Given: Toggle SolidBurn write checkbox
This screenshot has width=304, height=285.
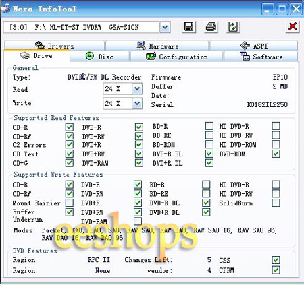Looking at the screenshot, I should pyautogui.click(x=276, y=203).
